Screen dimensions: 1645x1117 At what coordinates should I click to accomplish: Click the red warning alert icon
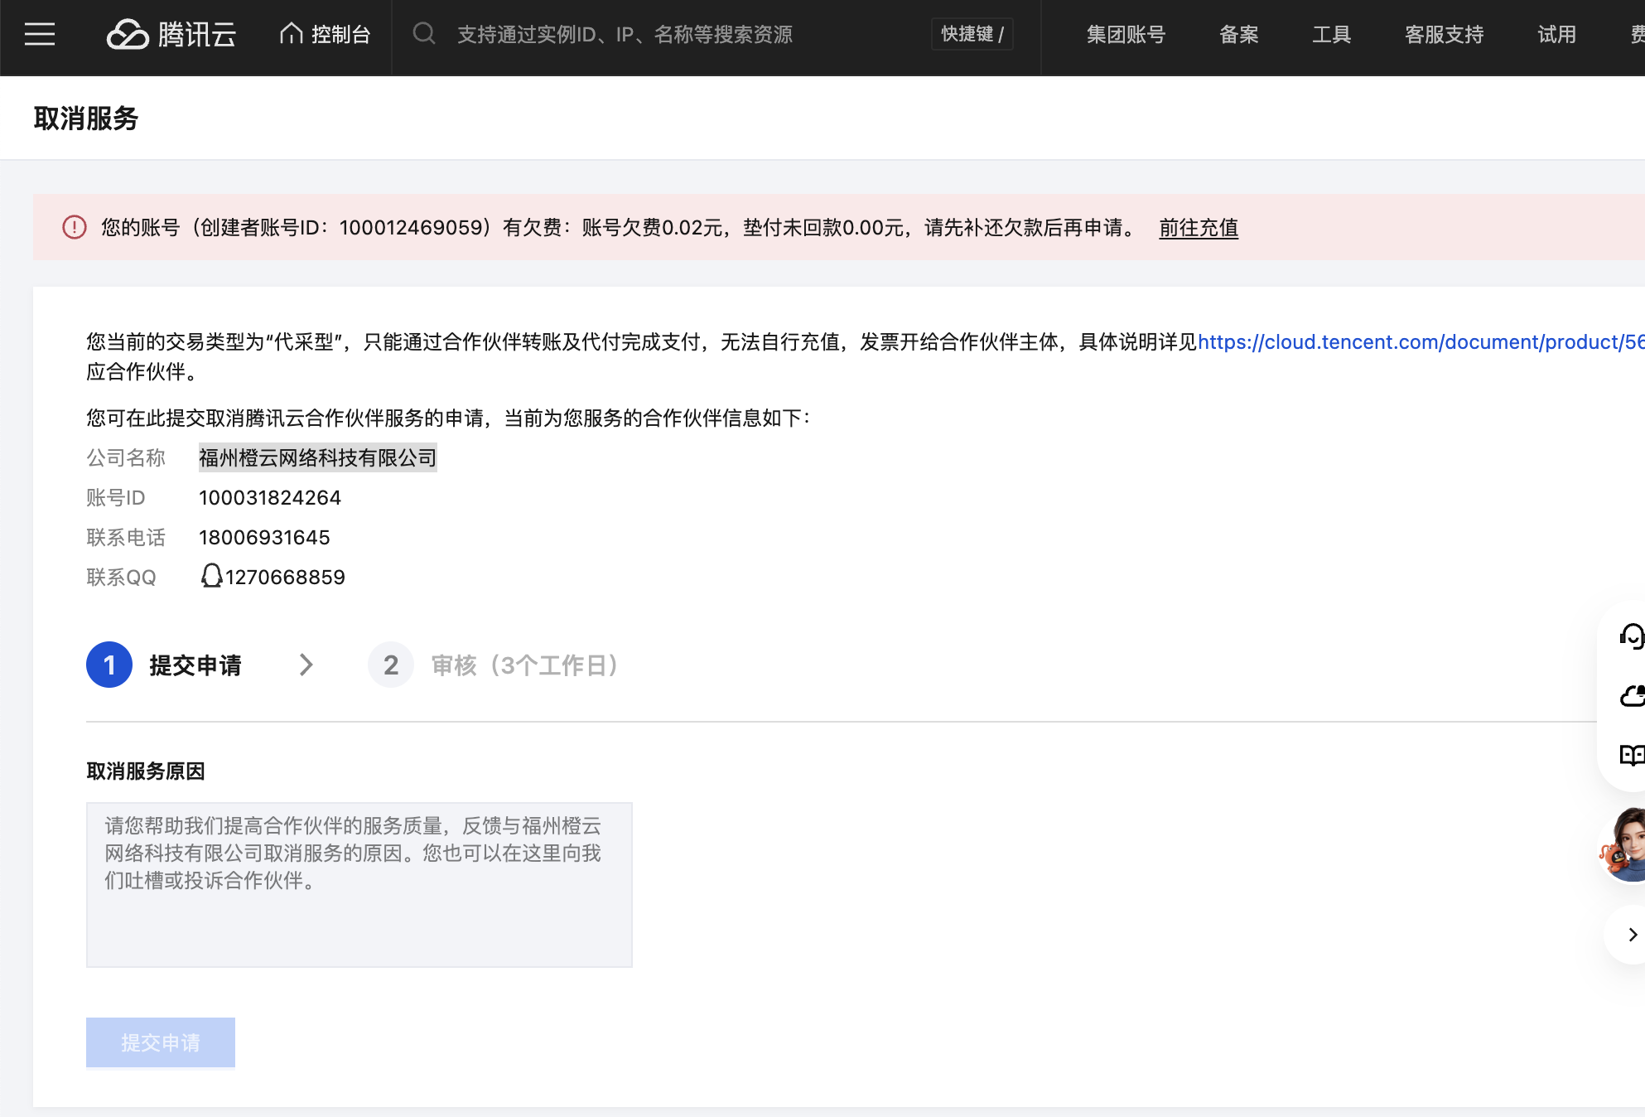point(75,227)
